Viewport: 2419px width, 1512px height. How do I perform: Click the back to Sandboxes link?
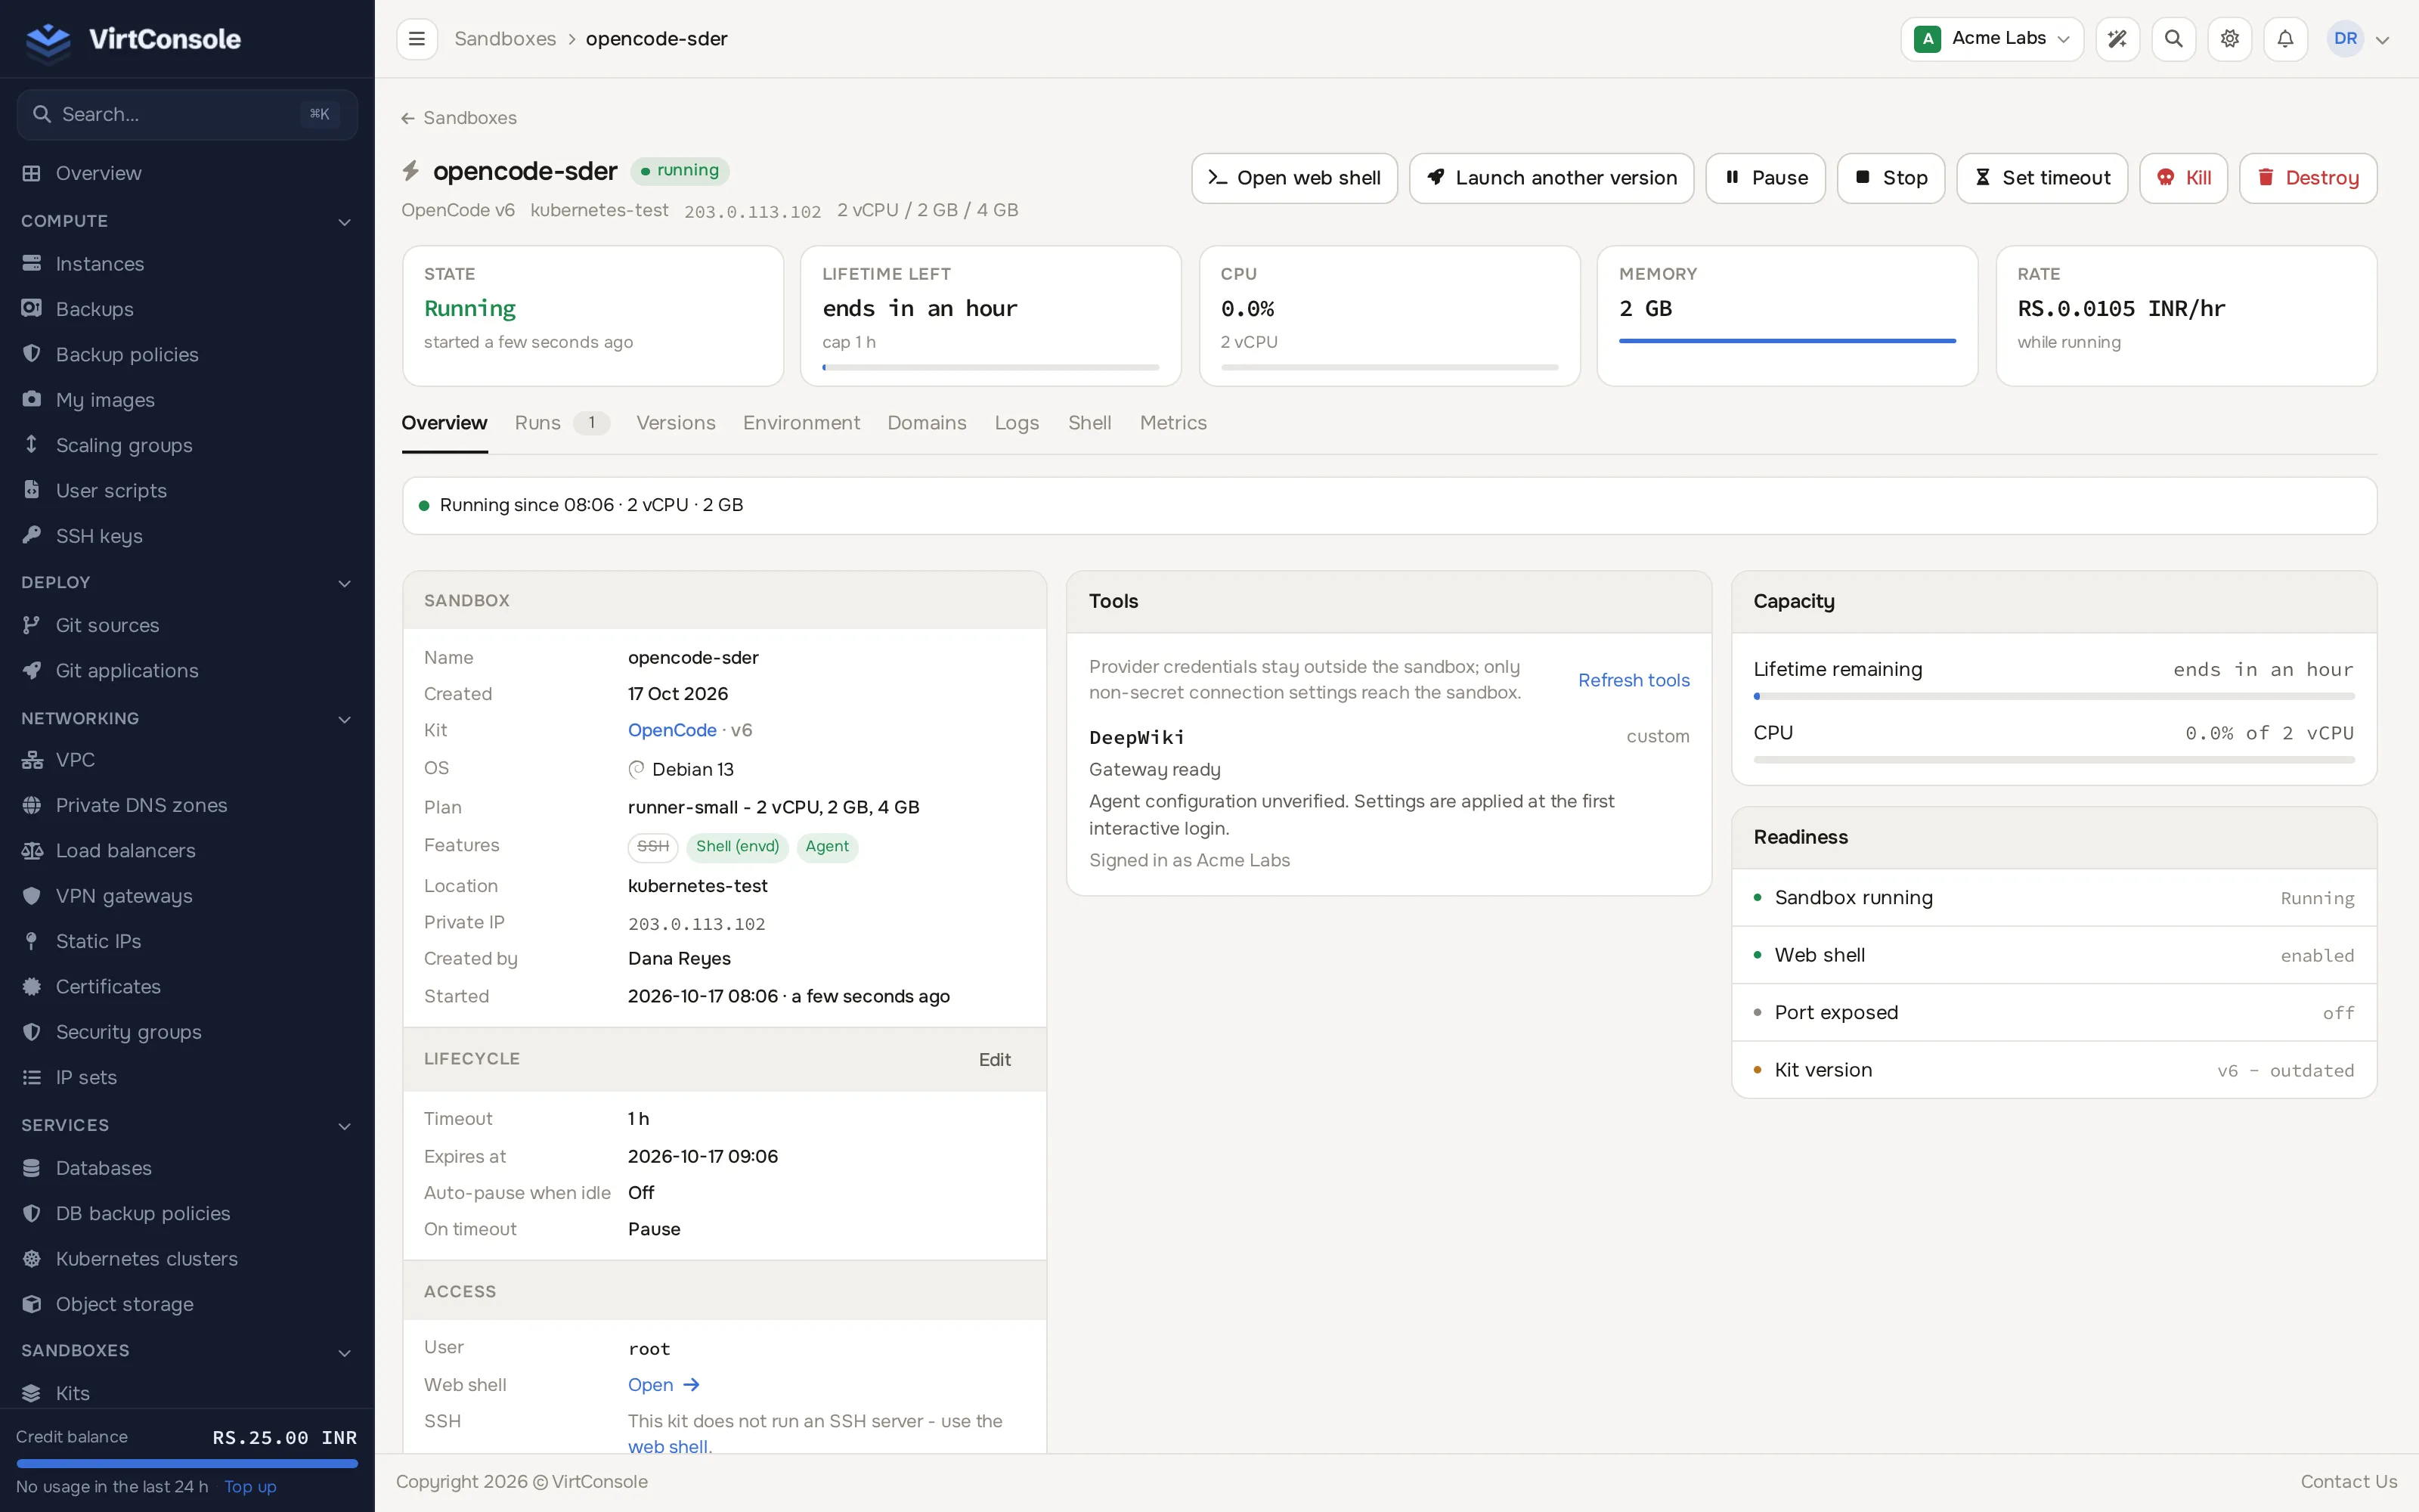(x=459, y=118)
